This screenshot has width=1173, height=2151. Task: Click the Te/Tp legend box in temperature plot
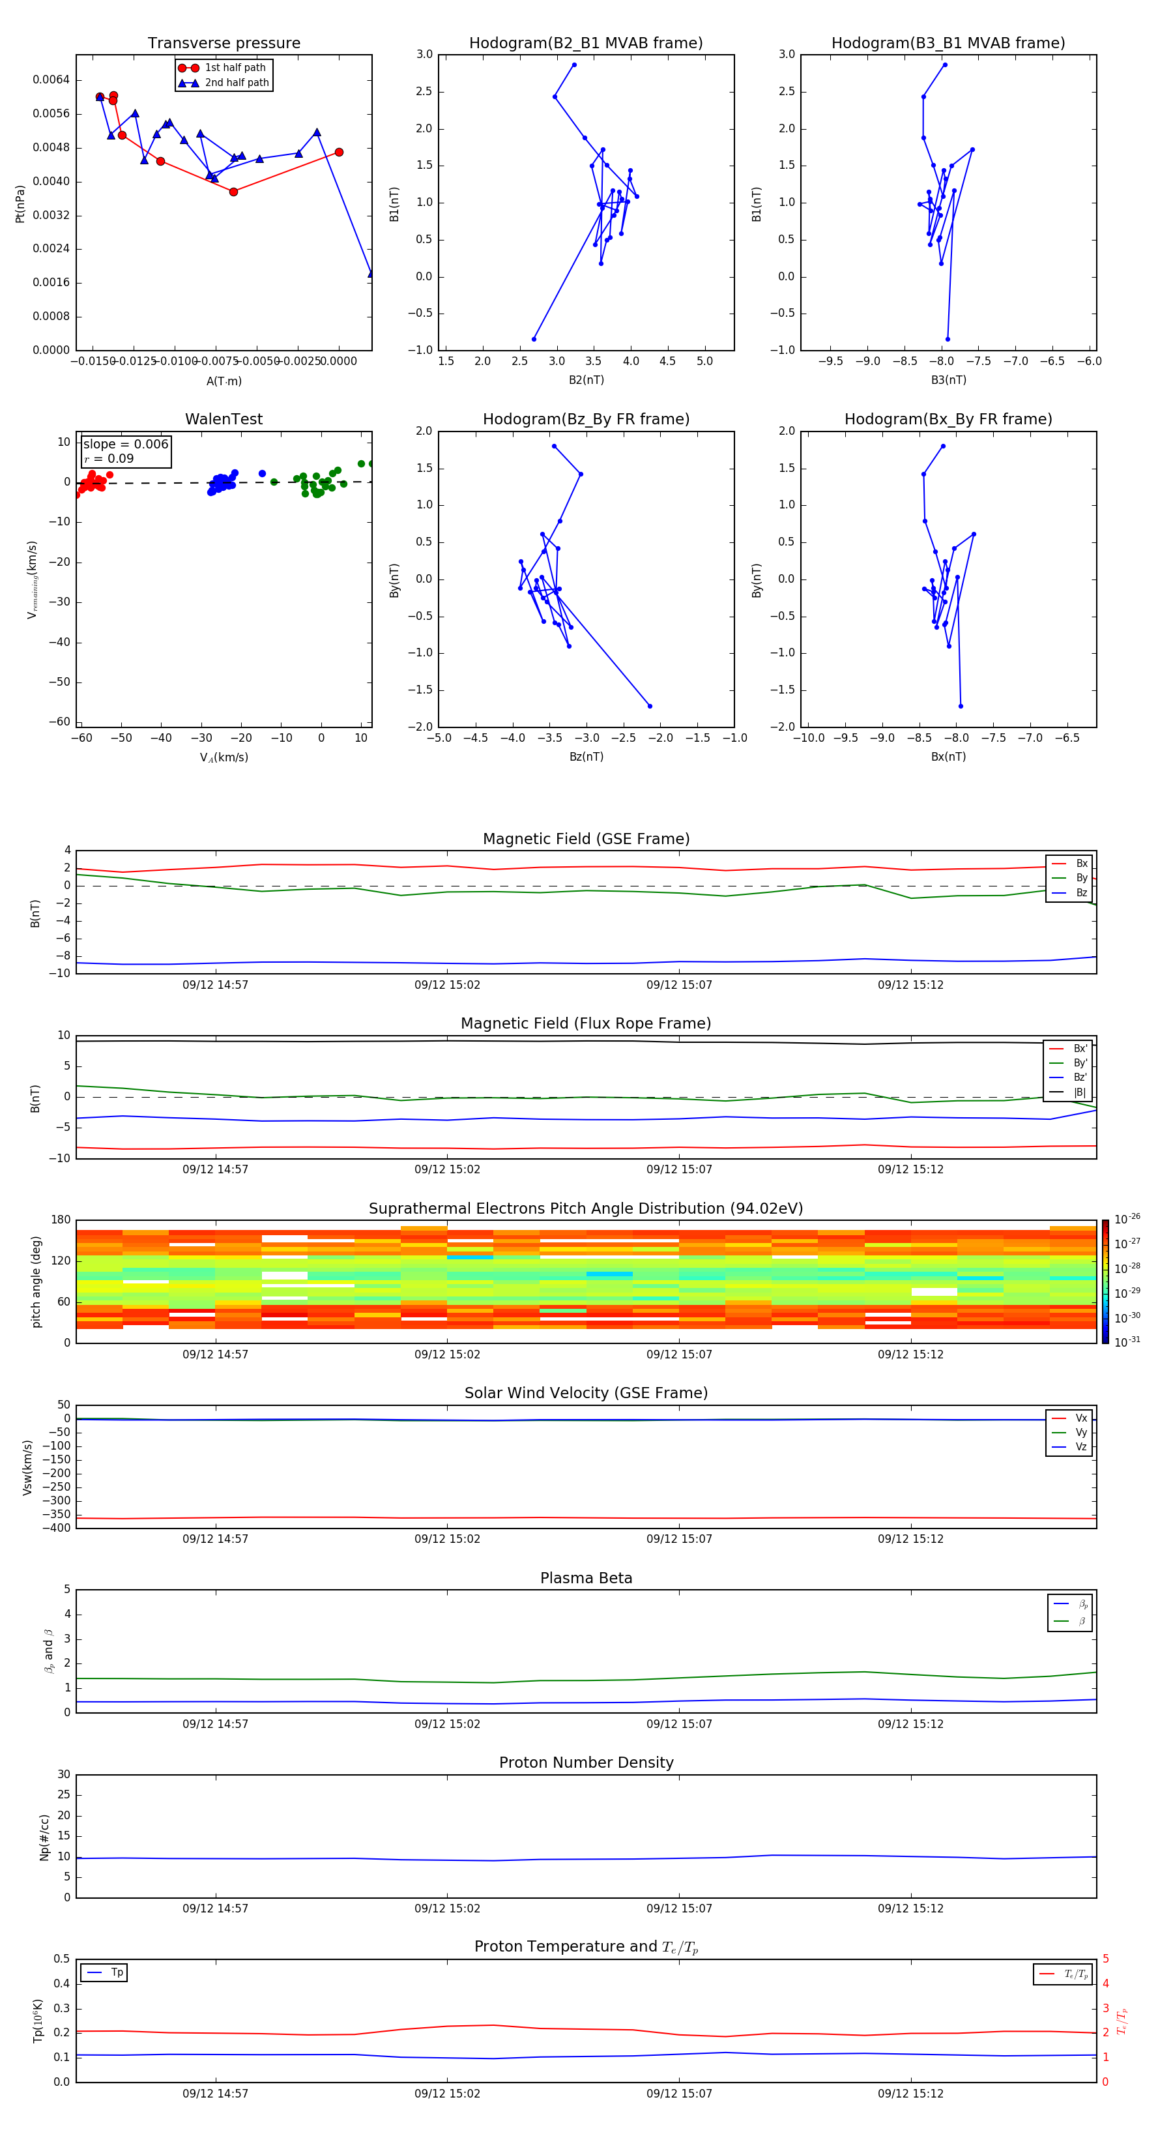click(x=1062, y=1974)
